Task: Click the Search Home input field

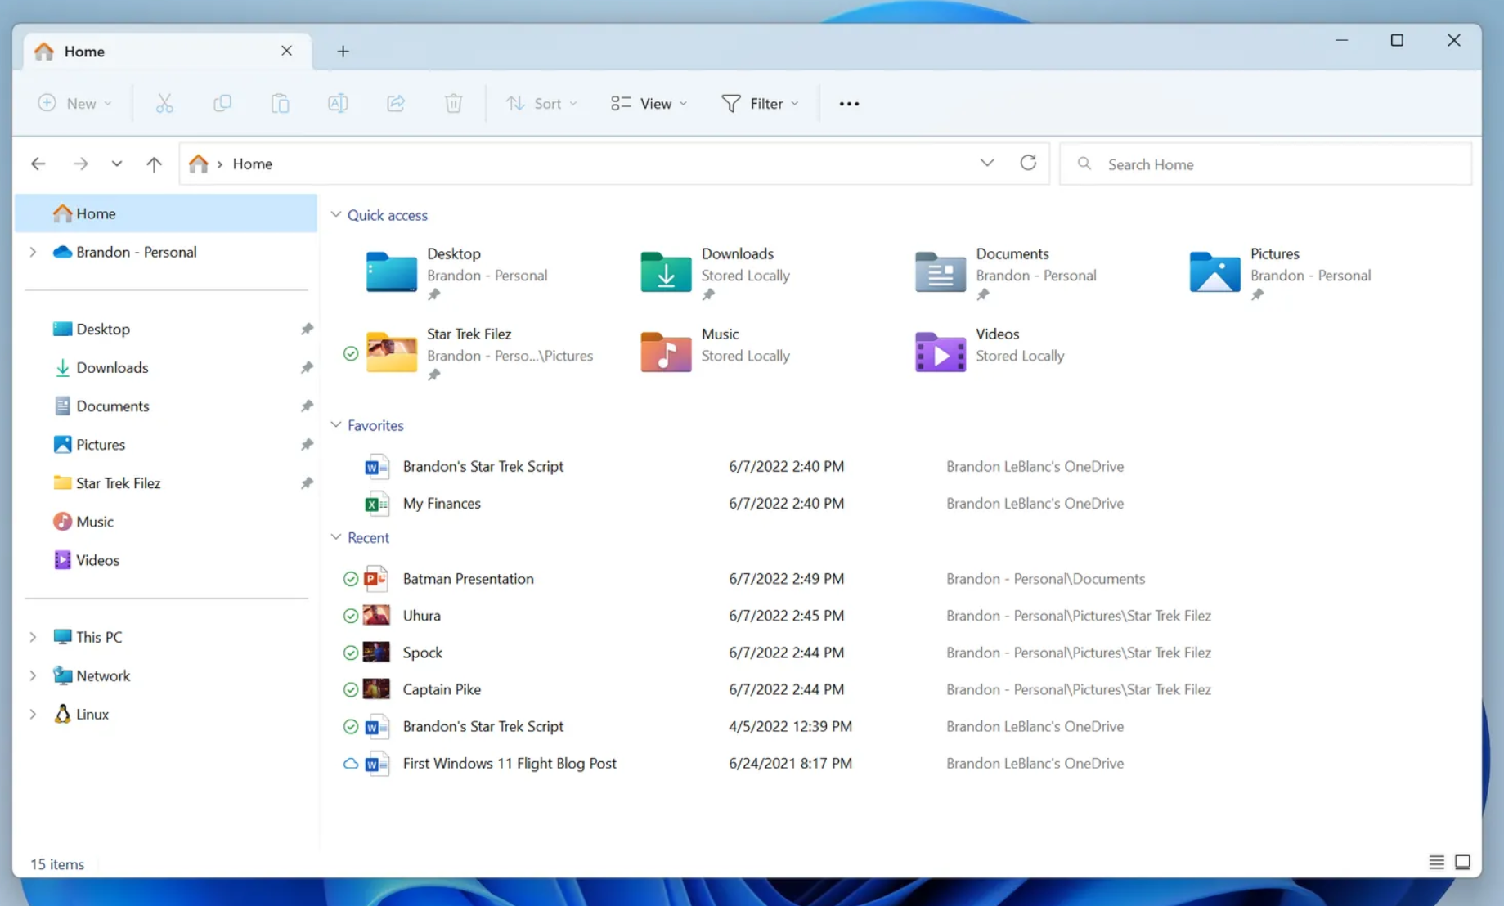Action: point(1265,164)
